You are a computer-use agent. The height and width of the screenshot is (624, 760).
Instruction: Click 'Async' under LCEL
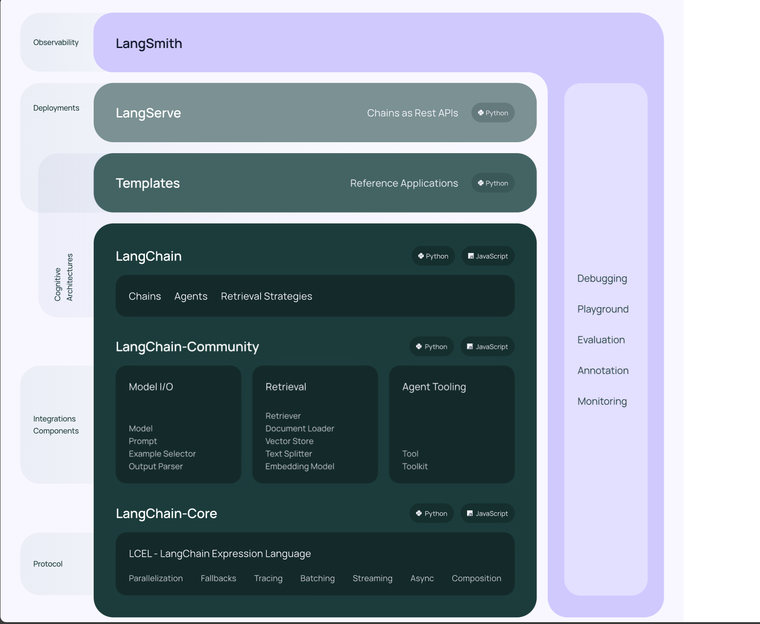[x=422, y=578]
